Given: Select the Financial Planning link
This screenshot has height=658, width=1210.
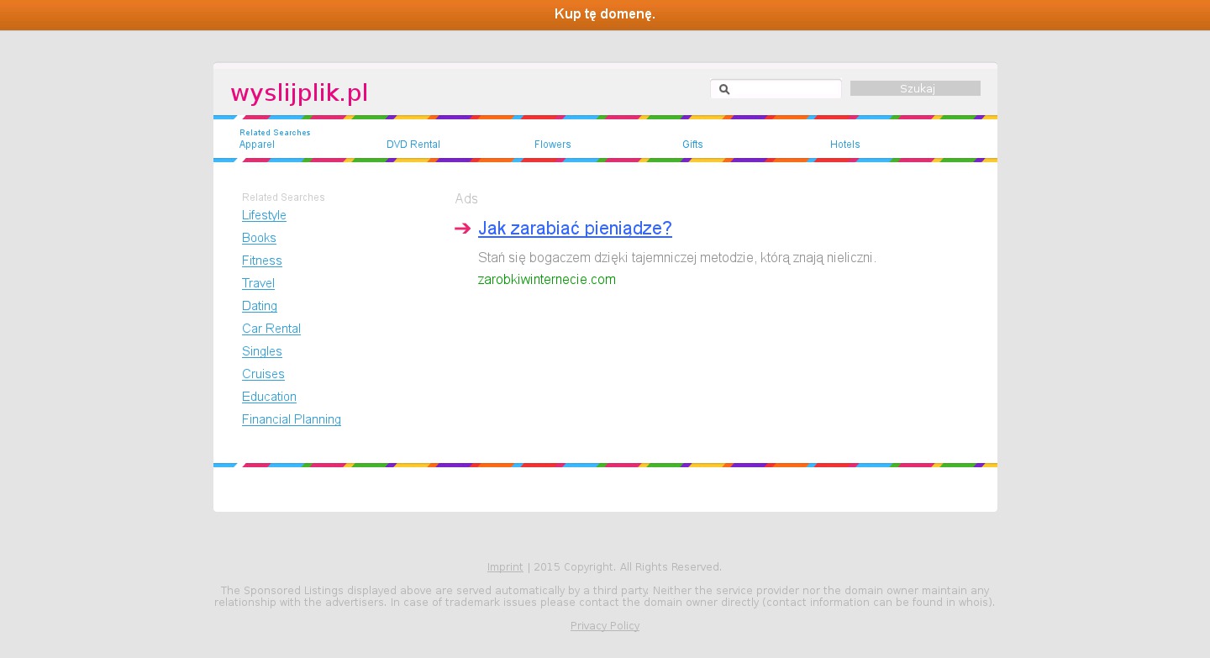Looking at the screenshot, I should (x=292, y=419).
